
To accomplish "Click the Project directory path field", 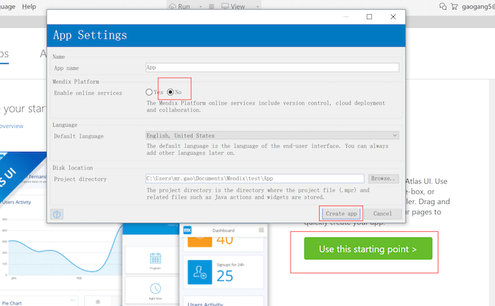I will coord(255,178).
